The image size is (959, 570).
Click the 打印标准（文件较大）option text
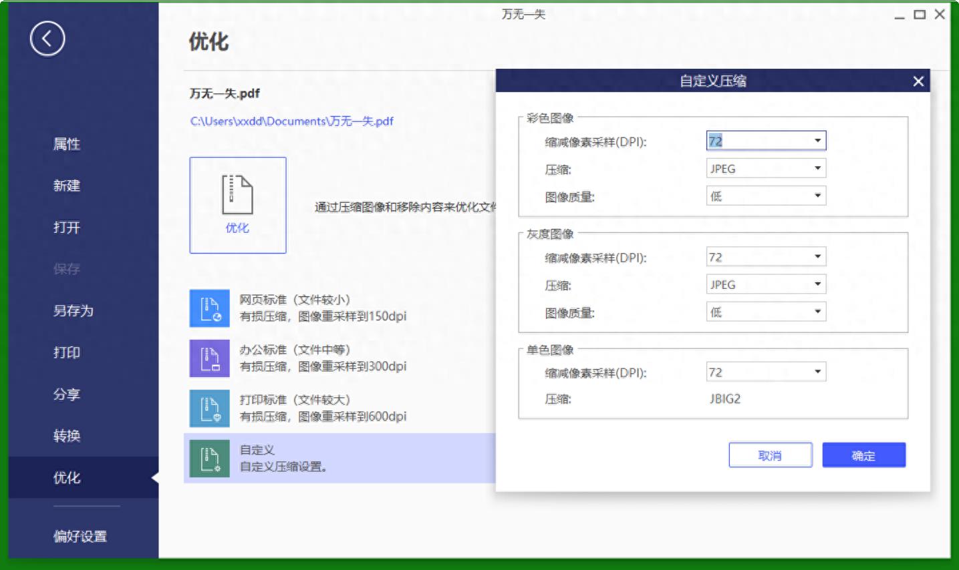point(295,400)
